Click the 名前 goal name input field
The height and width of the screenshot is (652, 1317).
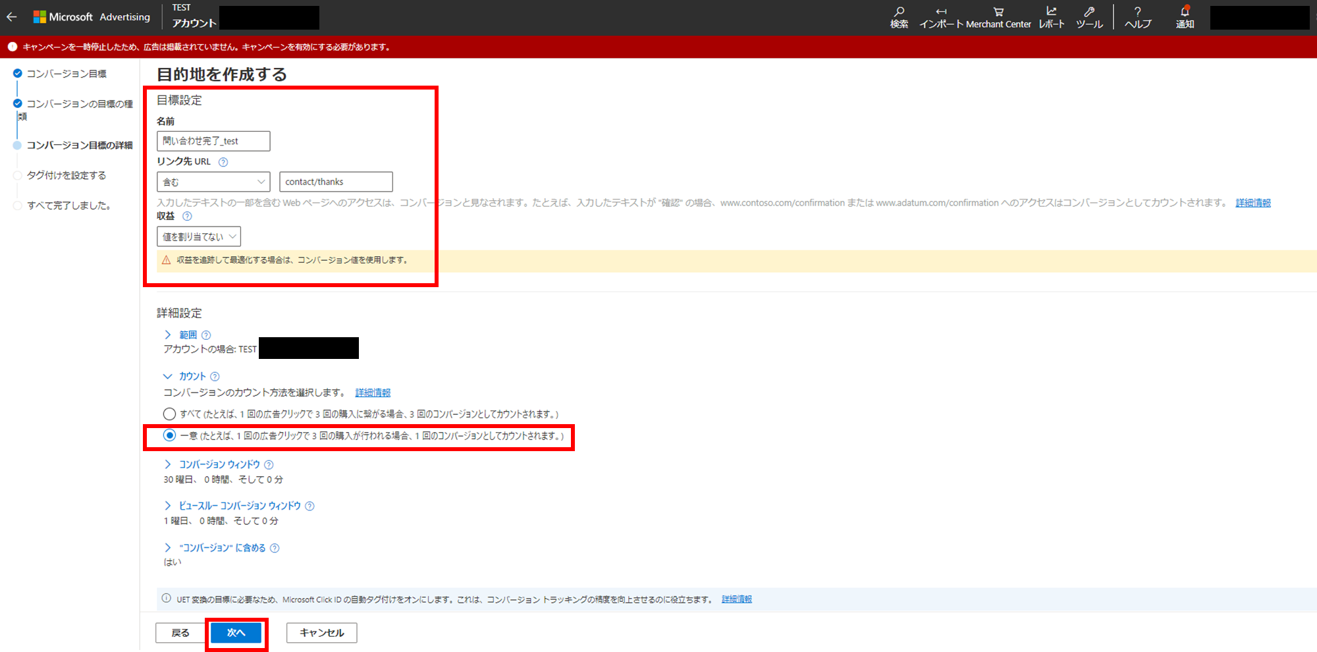pyautogui.click(x=213, y=141)
